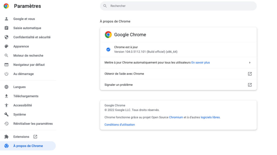Click the À propos de Chrome heading

click(x=115, y=21)
